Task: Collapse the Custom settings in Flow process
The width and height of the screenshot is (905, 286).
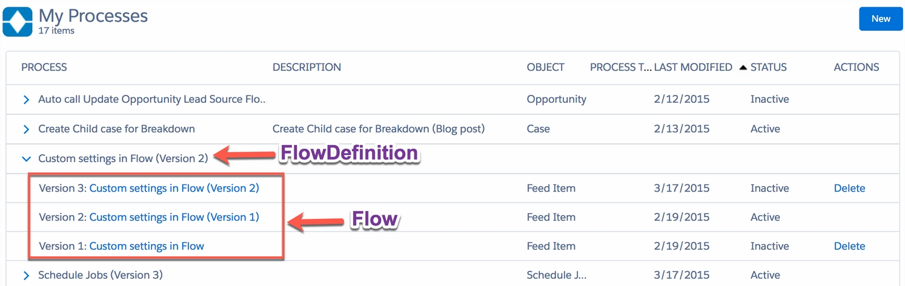Action: 26,159
